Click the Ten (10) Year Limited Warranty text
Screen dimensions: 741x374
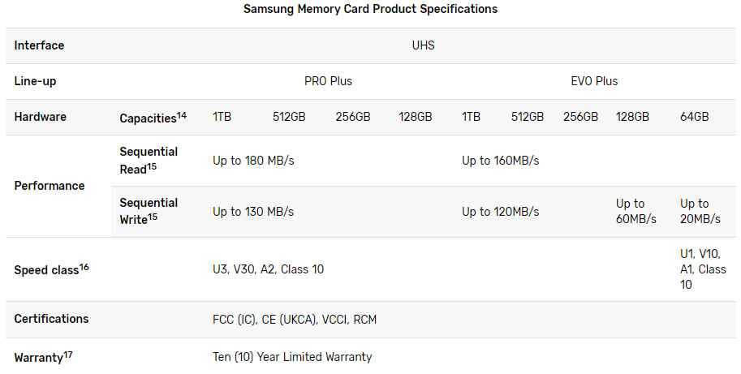291,357
